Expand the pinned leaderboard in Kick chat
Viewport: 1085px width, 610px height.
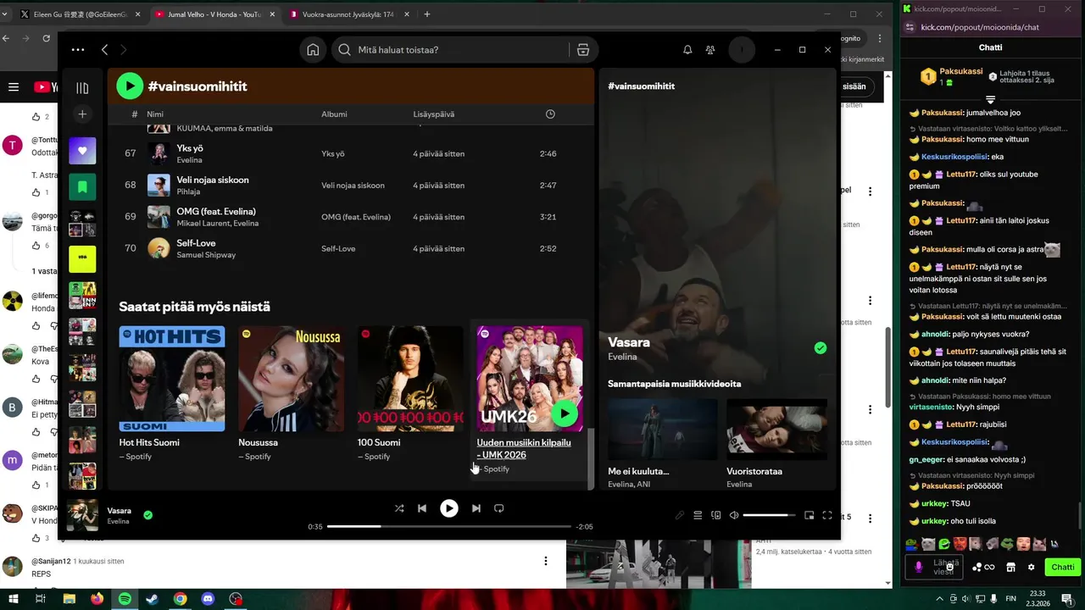990,100
